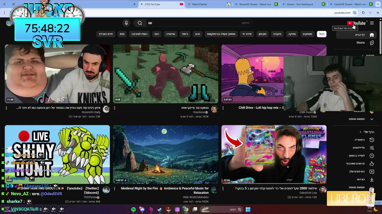382x214 pixels.
Task: Click the search magnifier button
Action: pos(140,23)
